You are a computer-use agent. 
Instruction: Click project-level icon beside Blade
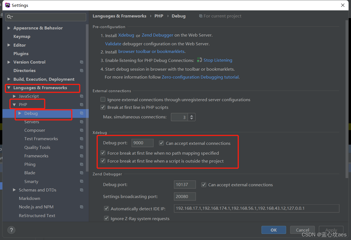pos(81,173)
